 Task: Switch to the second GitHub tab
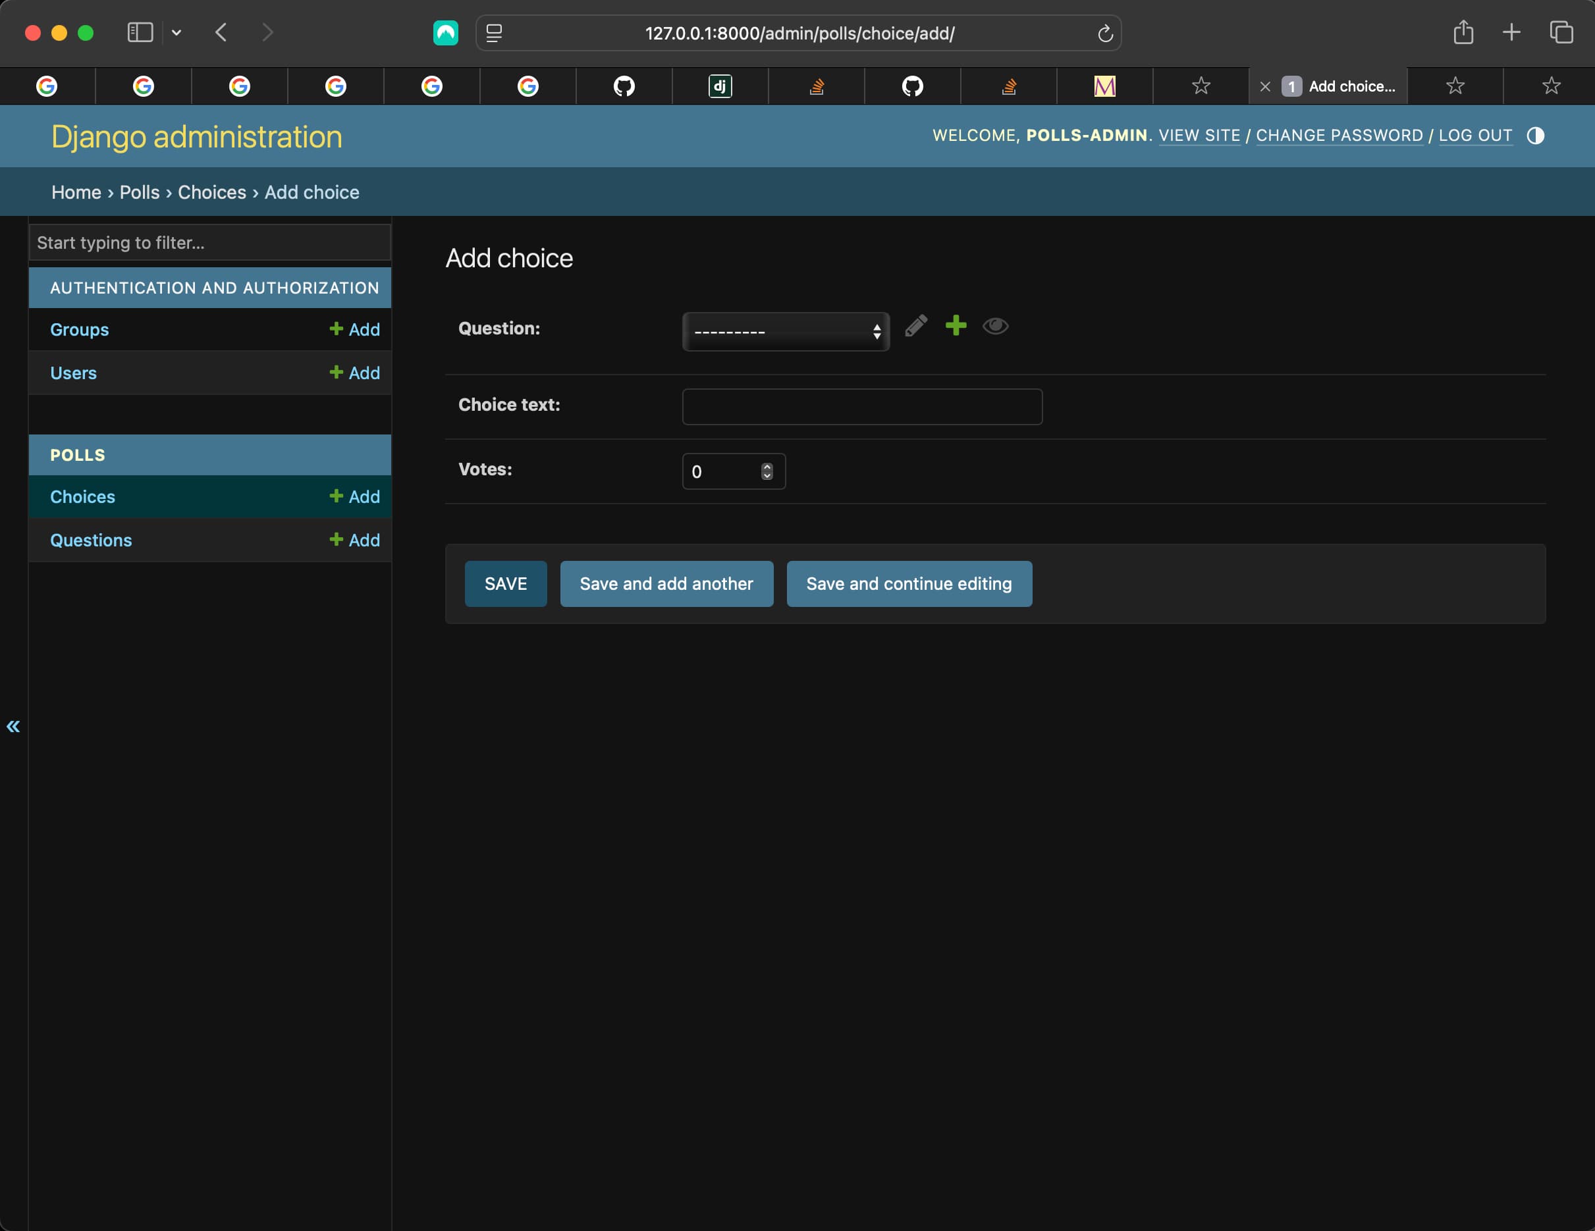912,86
